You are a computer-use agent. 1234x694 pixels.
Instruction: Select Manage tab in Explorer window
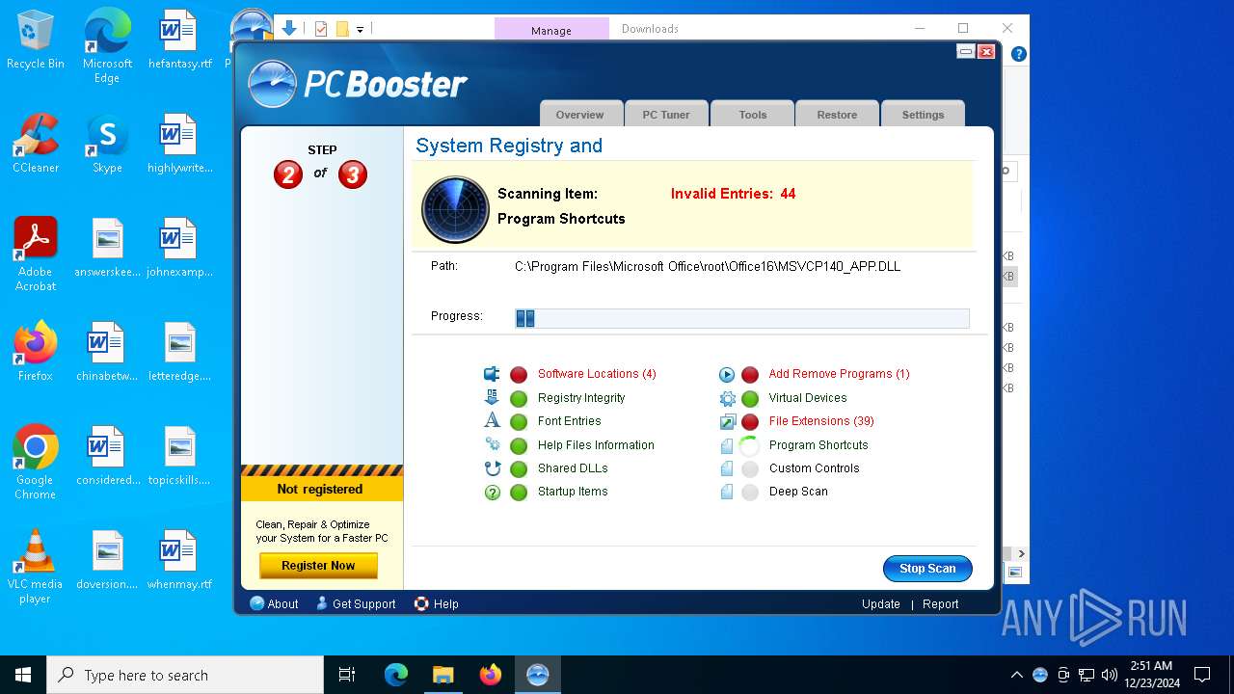tap(551, 30)
